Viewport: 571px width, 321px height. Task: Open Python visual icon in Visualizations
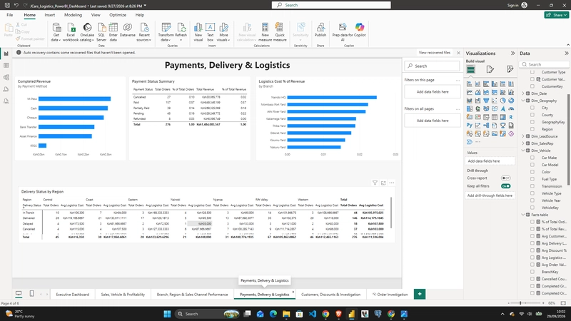click(x=470, y=126)
